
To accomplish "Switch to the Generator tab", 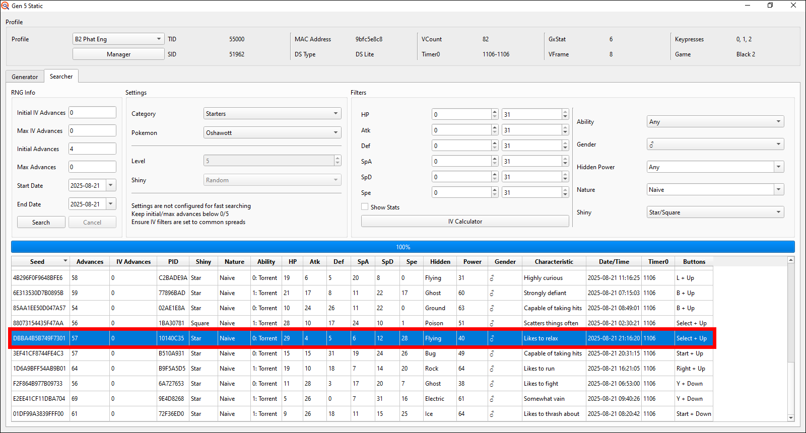I will [25, 77].
